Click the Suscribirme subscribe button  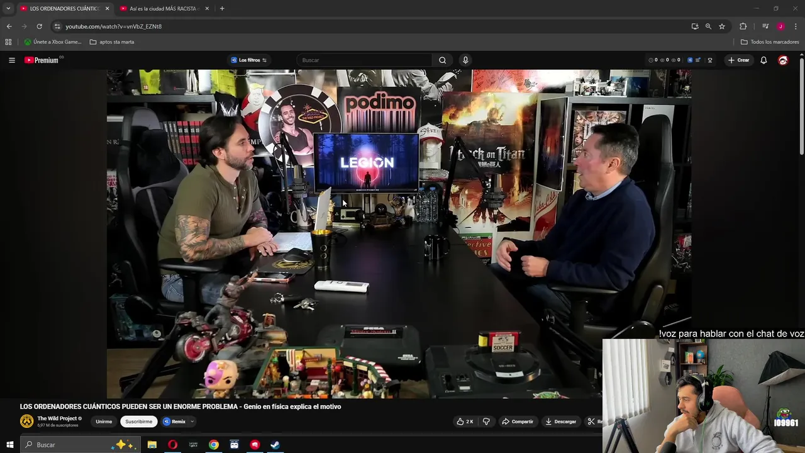[x=138, y=422]
